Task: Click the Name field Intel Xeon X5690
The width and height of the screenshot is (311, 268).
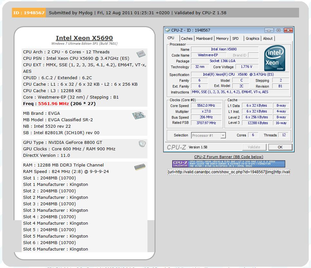Action: 225,49
